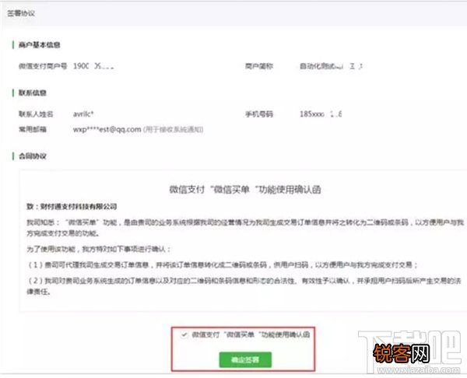Click the email address wxp****est@qq.com
The width and height of the screenshot is (467, 378).
[107, 129]
